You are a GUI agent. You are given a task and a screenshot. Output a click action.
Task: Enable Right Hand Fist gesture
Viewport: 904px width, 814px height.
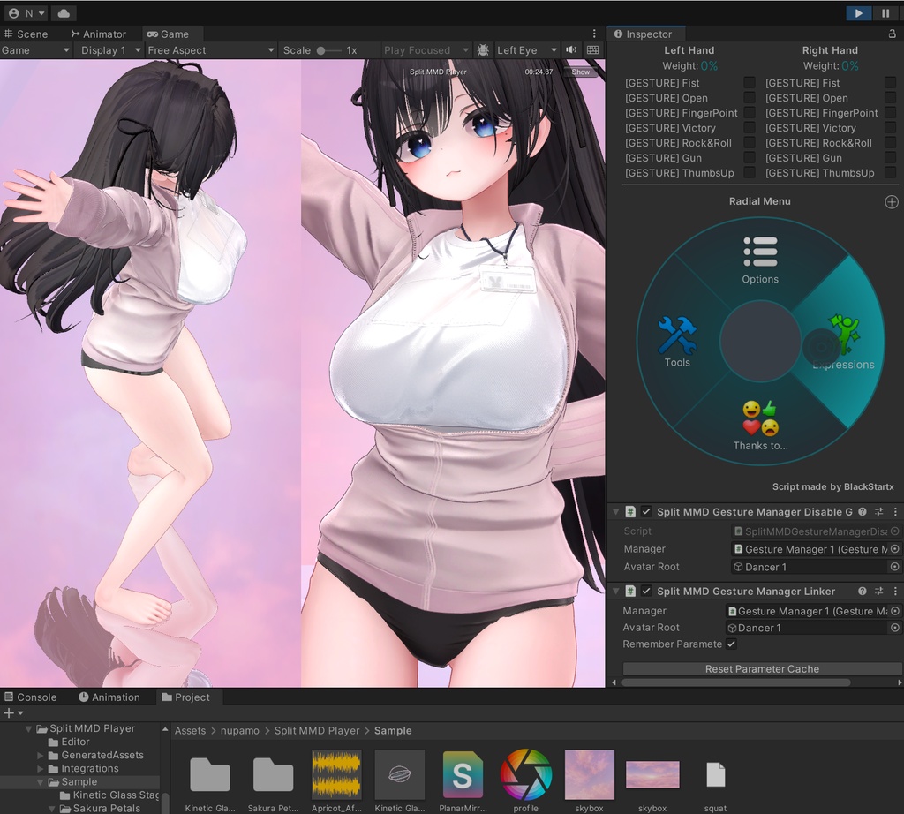(890, 82)
